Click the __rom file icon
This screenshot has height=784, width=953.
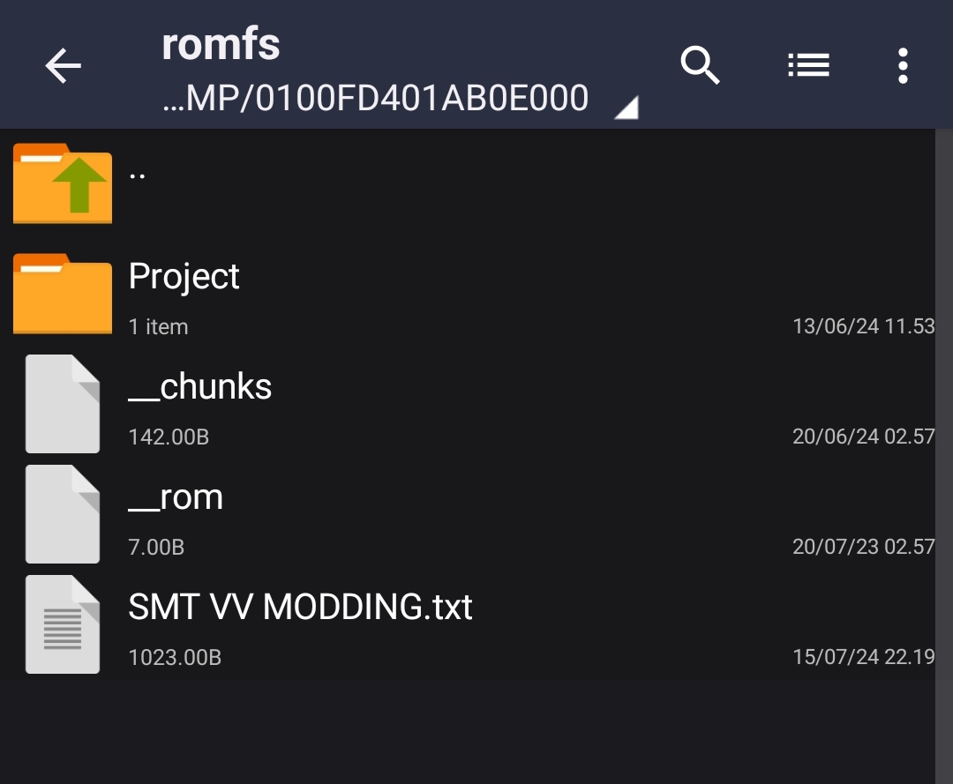pos(63,514)
